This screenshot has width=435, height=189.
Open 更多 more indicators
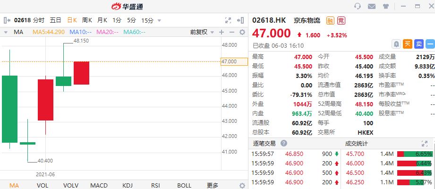213,185
